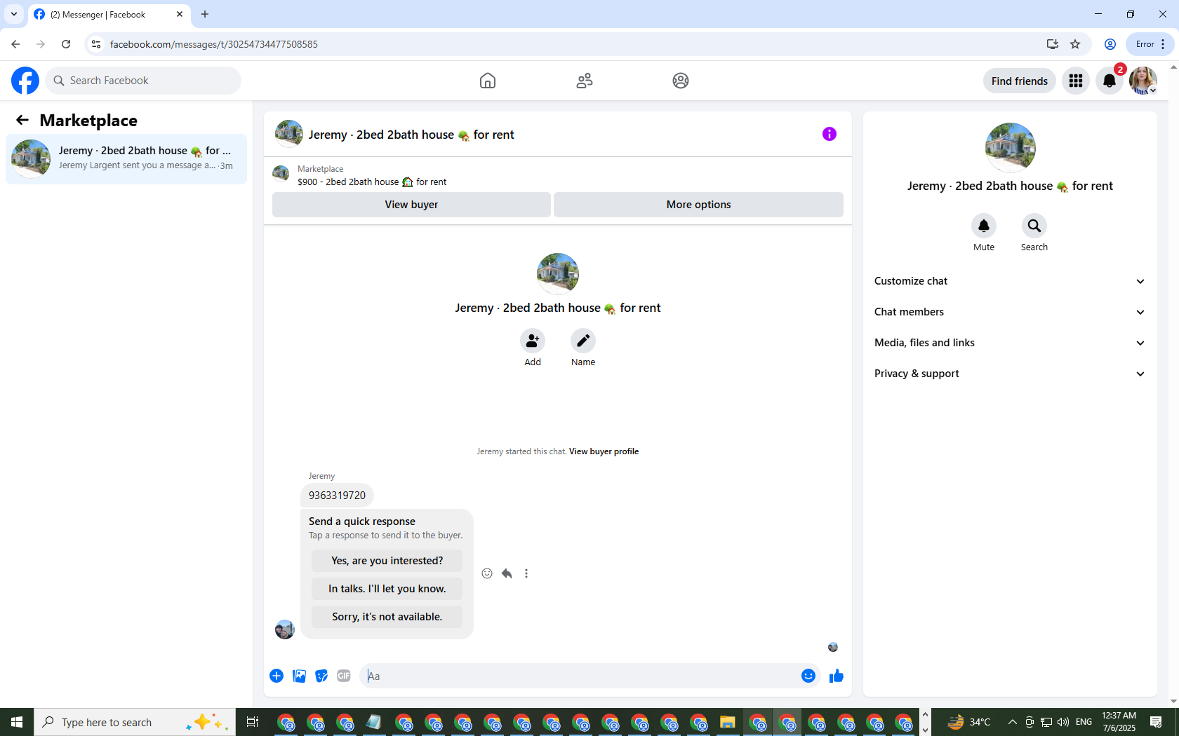
Task: Open more message options three dots
Action: point(526,573)
